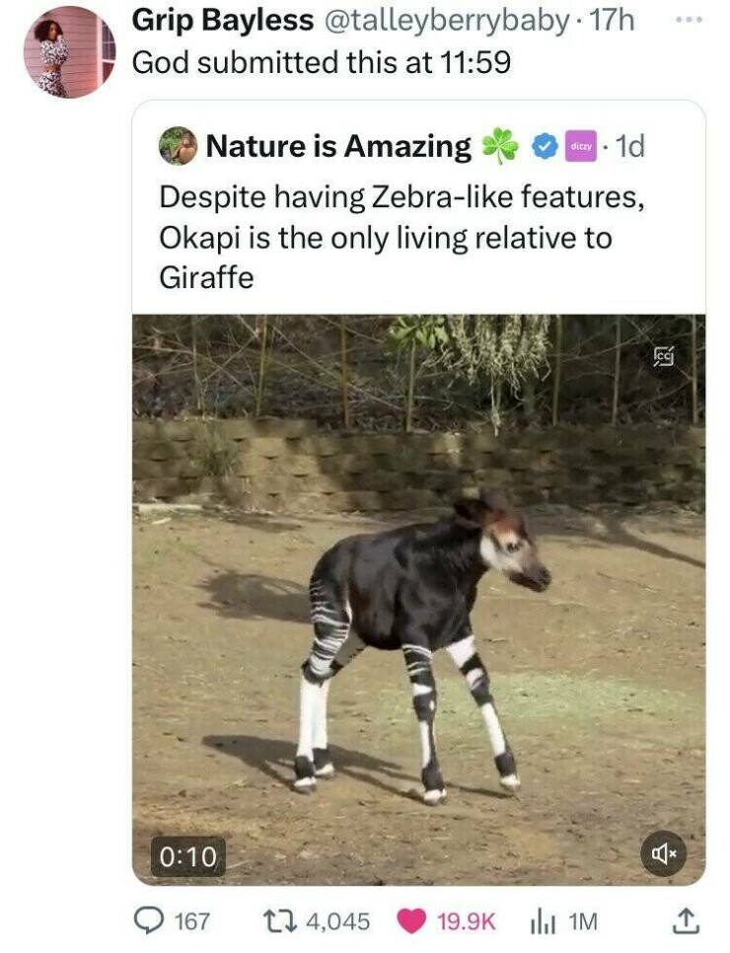The height and width of the screenshot is (953, 730).
Task: Click the four-leaf clover emoji
Action: click(x=500, y=147)
